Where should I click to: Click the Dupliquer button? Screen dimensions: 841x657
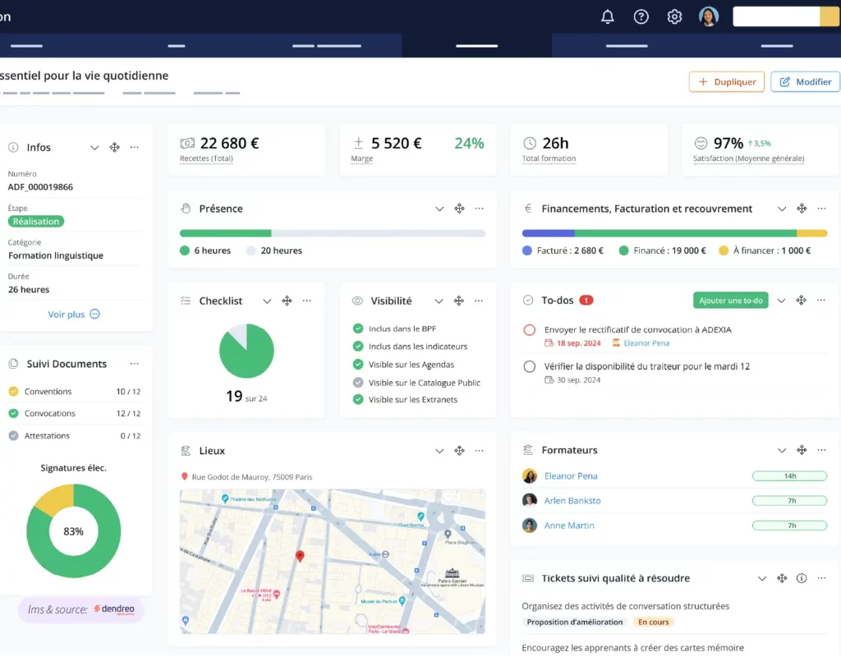click(x=727, y=82)
